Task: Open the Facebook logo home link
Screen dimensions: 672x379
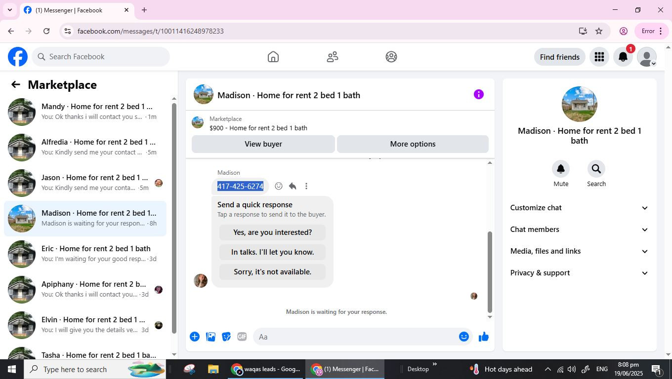Action: click(18, 57)
